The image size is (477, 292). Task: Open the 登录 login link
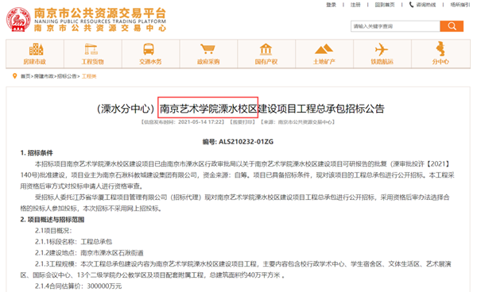coord(332,5)
